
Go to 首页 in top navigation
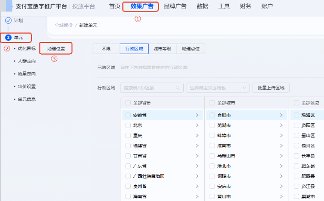(114, 6)
